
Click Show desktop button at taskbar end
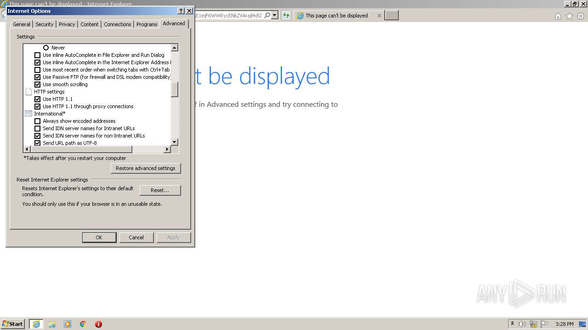[x=582, y=324]
